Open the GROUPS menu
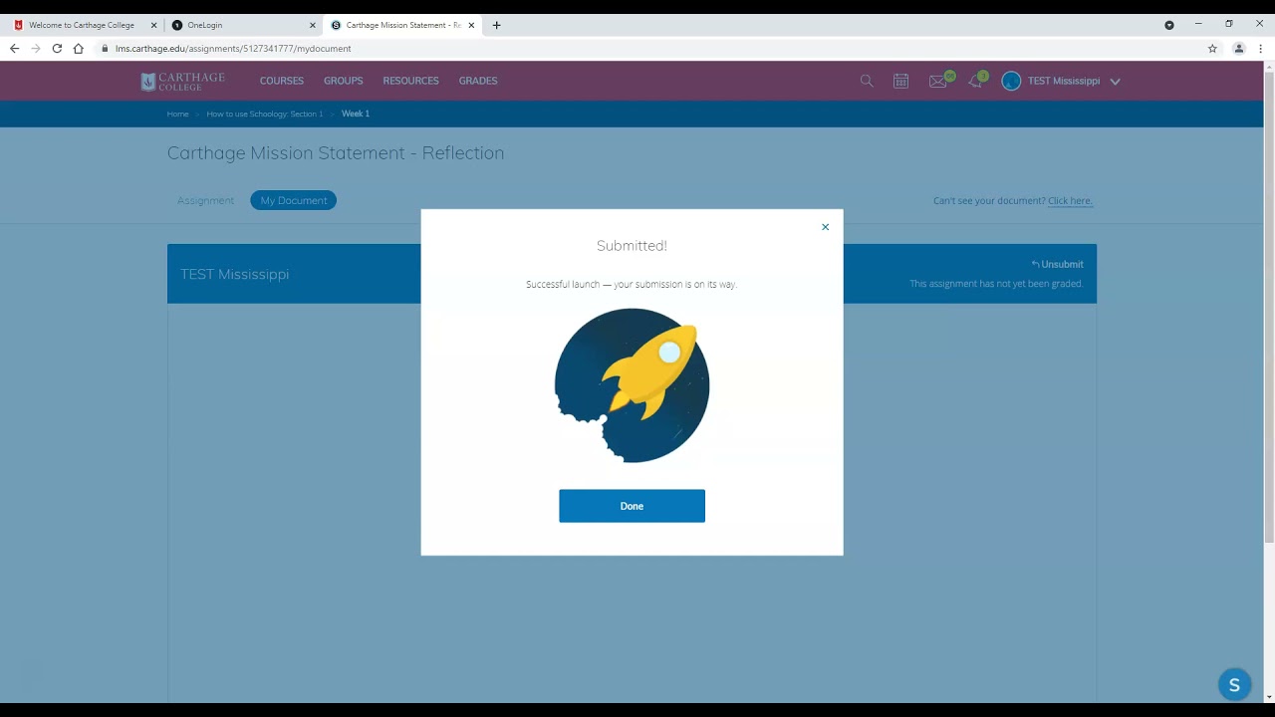 click(x=343, y=81)
